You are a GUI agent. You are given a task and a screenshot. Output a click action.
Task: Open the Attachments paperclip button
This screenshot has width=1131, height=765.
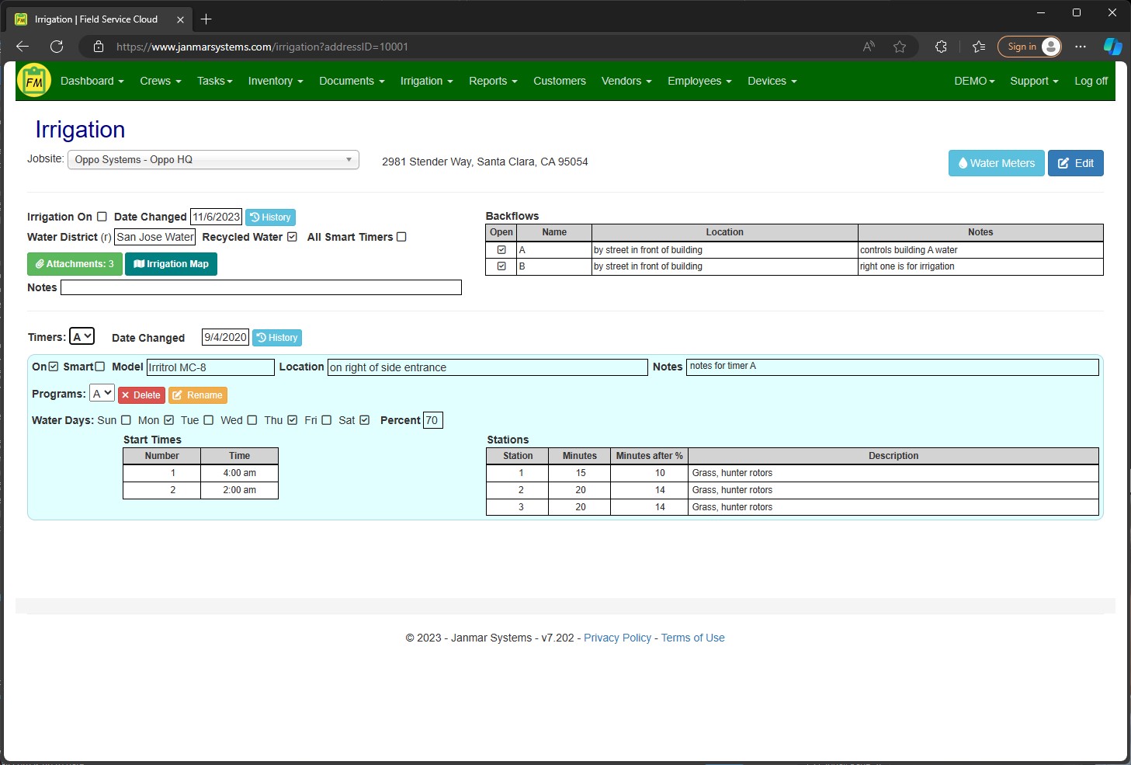75,264
